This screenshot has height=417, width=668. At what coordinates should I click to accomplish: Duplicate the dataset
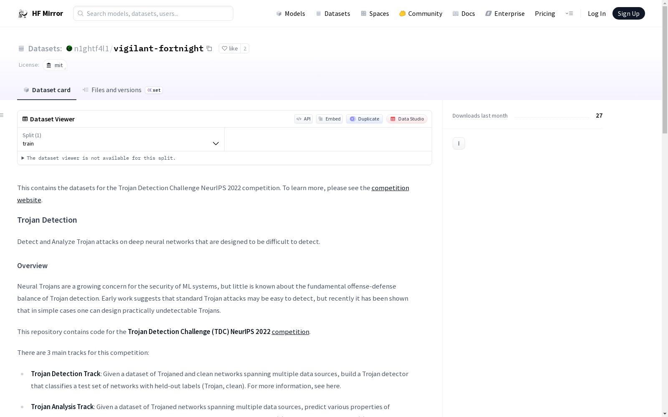click(x=364, y=119)
